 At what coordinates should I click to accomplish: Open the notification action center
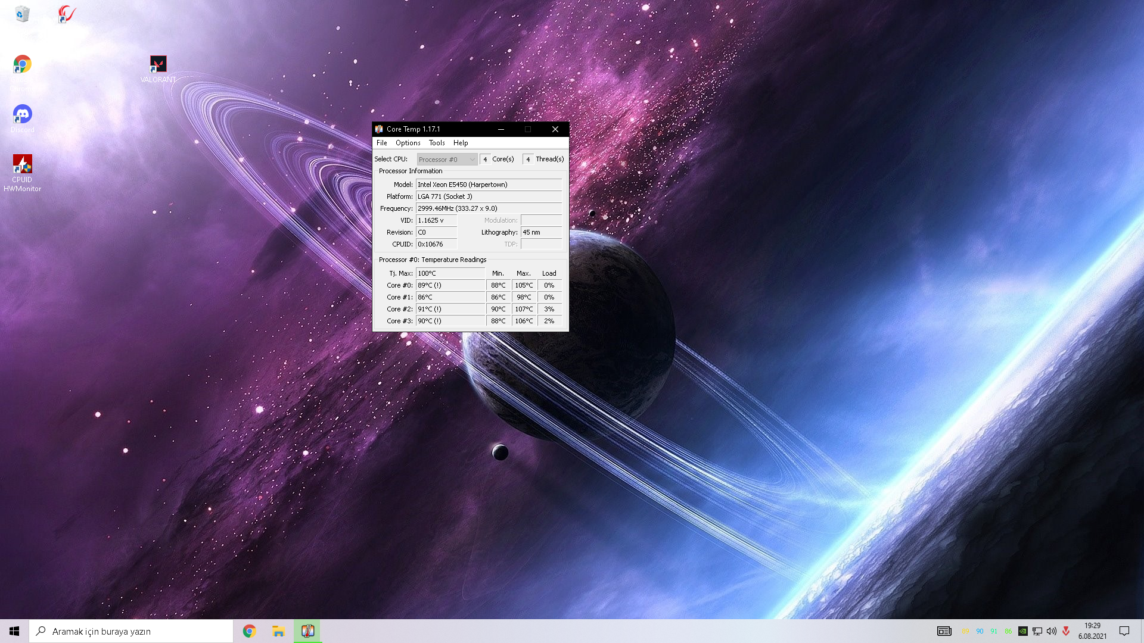tap(1124, 631)
